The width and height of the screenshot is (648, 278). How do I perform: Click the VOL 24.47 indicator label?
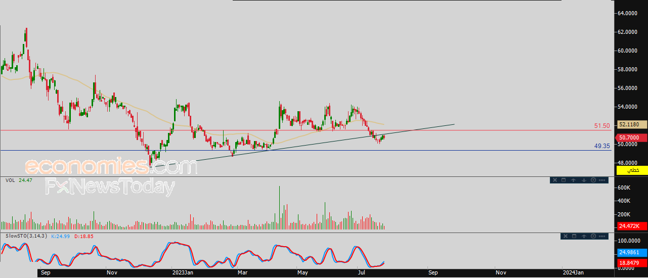tap(19, 179)
